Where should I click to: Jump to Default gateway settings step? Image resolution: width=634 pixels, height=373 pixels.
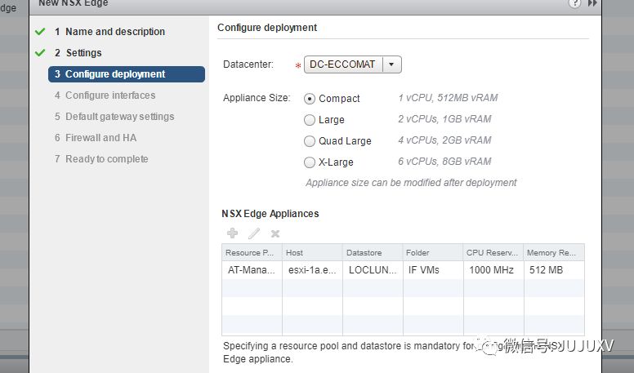[x=119, y=117]
